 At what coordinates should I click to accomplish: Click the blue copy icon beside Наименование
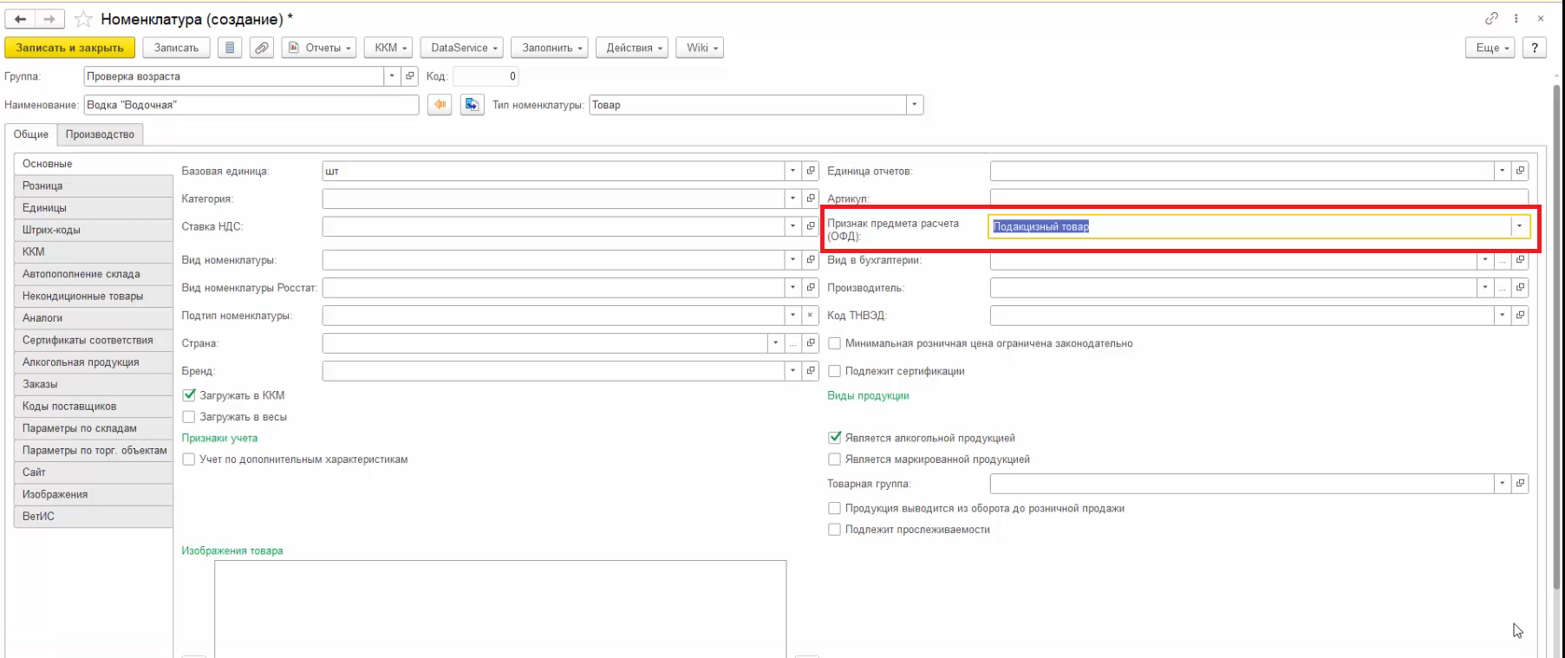pyautogui.click(x=472, y=105)
